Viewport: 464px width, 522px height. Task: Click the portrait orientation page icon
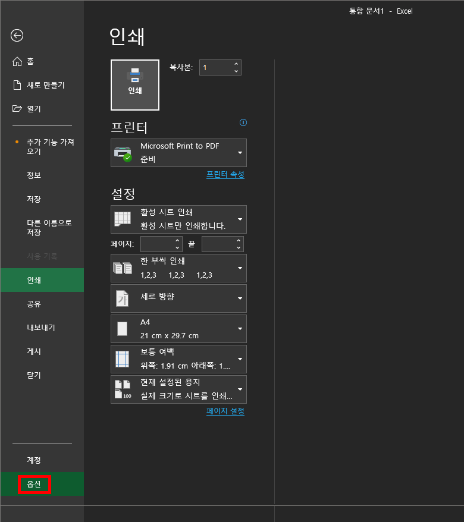click(x=122, y=298)
